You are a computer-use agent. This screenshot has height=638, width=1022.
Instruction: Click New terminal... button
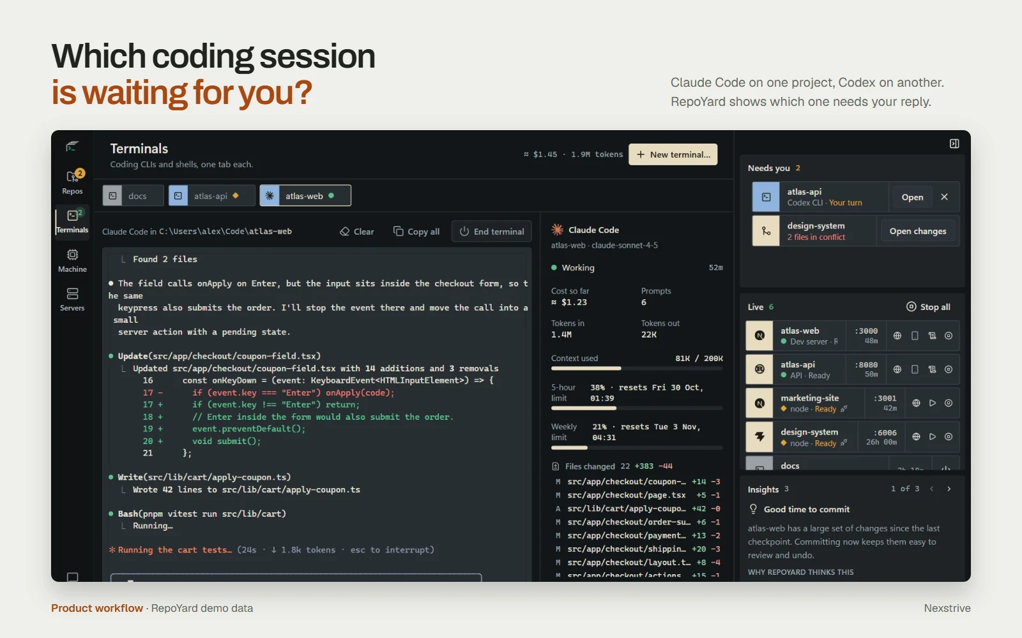point(673,154)
